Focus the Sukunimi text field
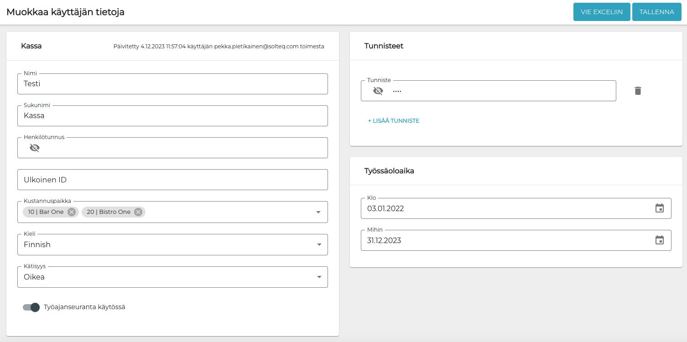Viewport: 687px width, 342px height. click(172, 116)
